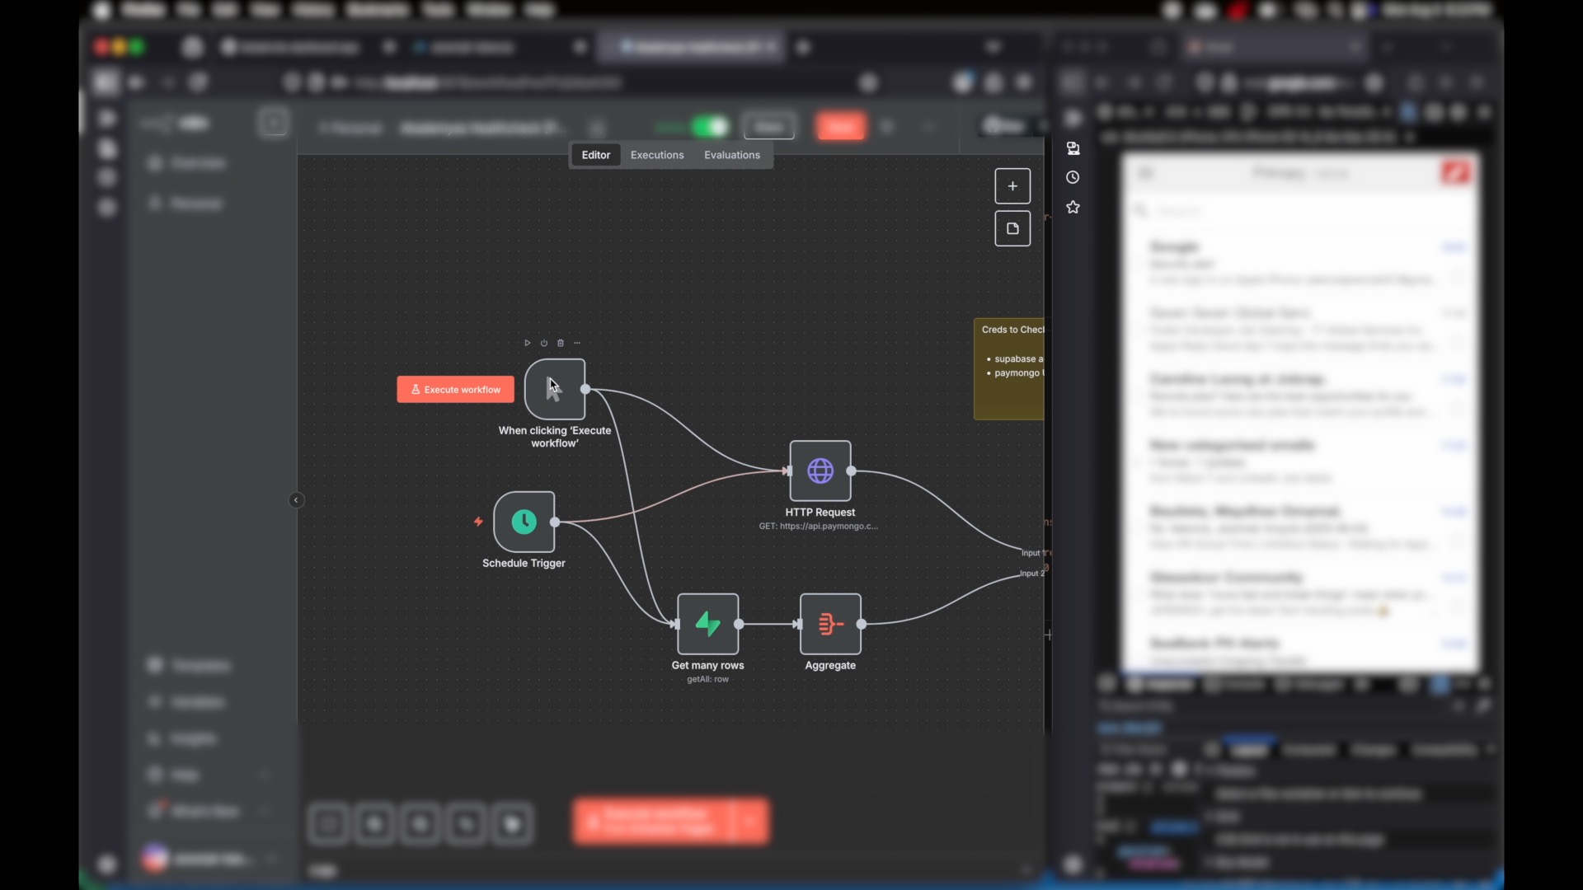1583x890 pixels.
Task: Click the icon above the clock in right sidebar
Action: (x=1073, y=148)
